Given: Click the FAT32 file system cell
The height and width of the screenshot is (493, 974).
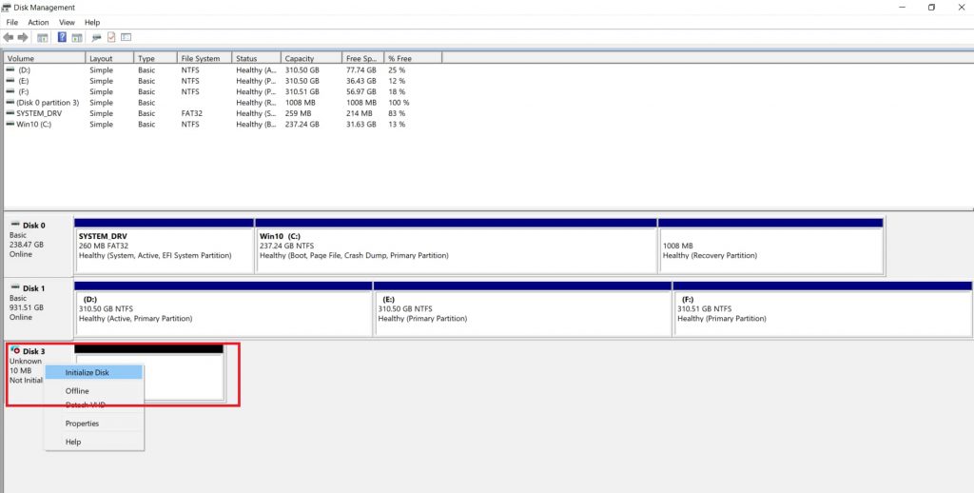Looking at the screenshot, I should click(x=192, y=113).
